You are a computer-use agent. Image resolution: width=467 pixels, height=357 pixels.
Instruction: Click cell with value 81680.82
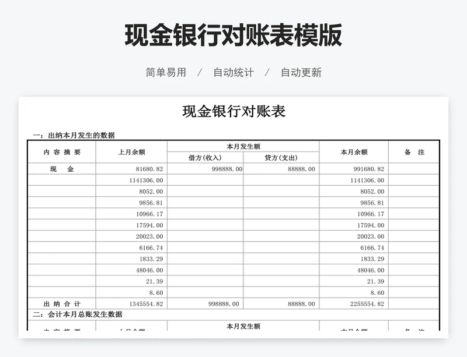[132, 169]
